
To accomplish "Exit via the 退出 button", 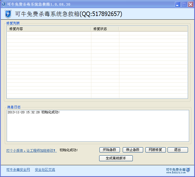I will tap(178, 150).
